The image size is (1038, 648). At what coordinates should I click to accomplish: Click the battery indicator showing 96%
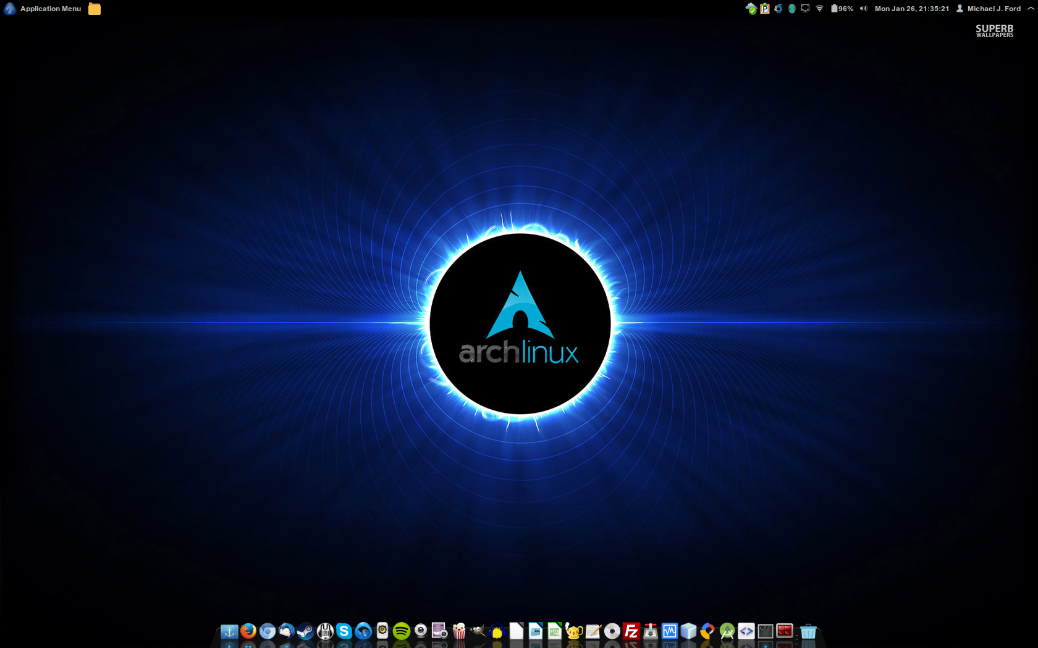(x=842, y=9)
